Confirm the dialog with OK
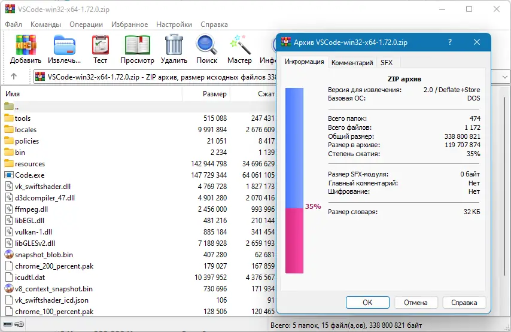Viewport: 511px width, 332px height. click(x=367, y=302)
